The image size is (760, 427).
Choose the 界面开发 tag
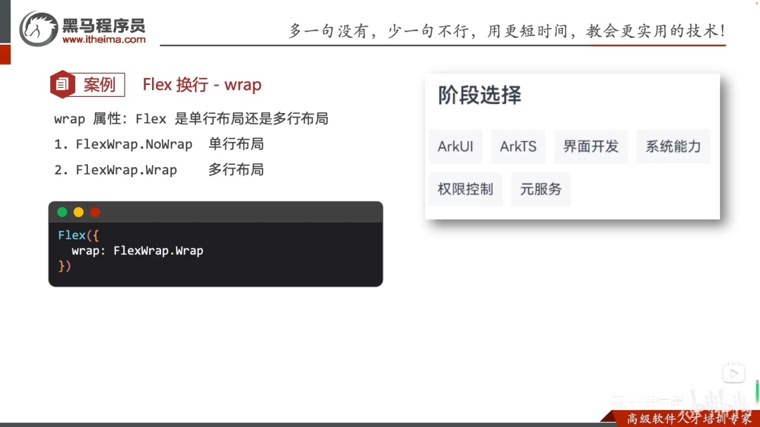click(x=591, y=146)
